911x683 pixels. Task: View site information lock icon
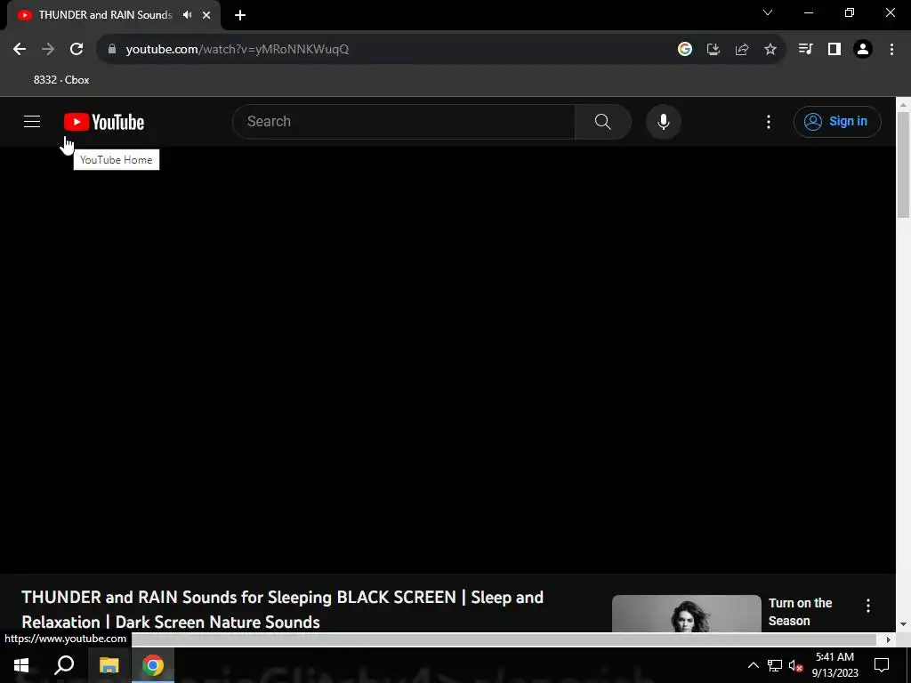click(112, 49)
